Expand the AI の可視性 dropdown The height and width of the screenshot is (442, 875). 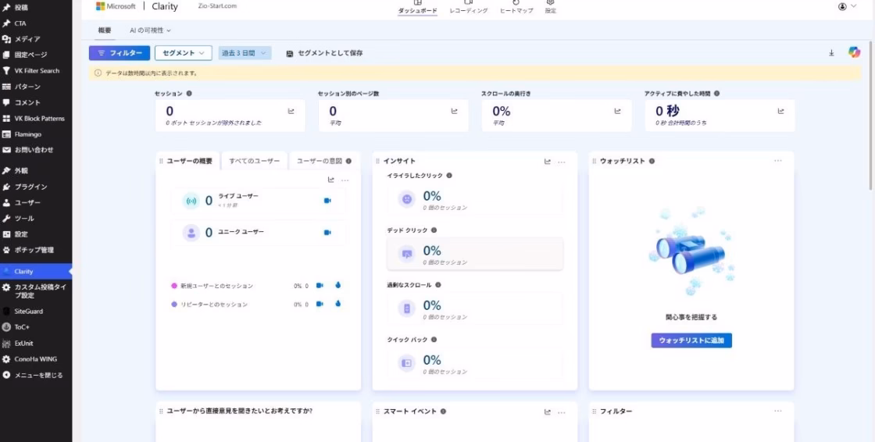pyautogui.click(x=150, y=30)
